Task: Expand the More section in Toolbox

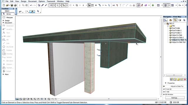Action: [3, 74]
